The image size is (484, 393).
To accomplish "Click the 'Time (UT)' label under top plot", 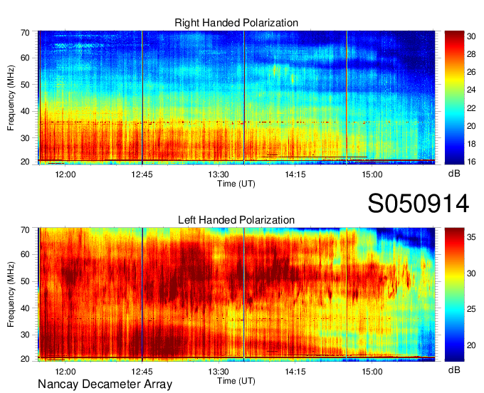I will [236, 184].
